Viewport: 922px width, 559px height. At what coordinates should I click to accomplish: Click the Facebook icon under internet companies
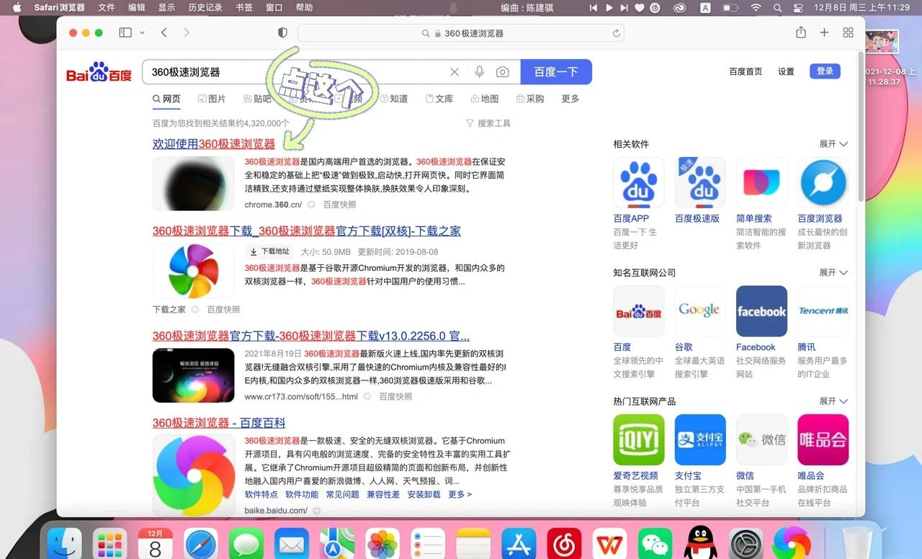click(761, 310)
